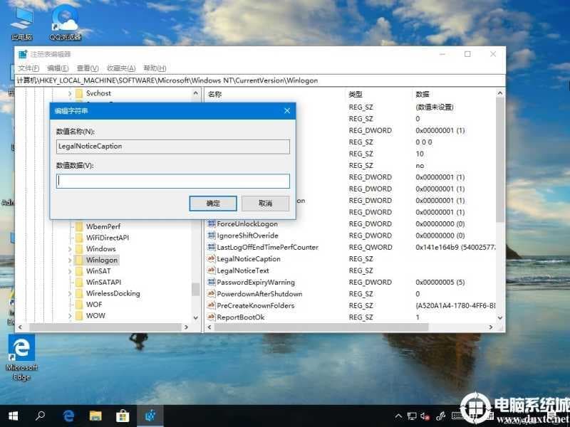Click the PreCreateKnownFolders string icon
Viewport: 570px width, 427px height.
coord(211,305)
